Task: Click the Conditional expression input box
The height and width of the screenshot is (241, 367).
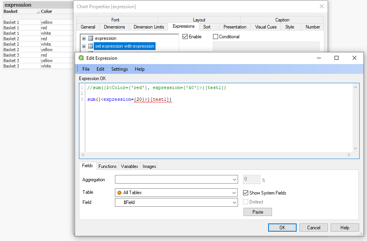Action: point(266,46)
